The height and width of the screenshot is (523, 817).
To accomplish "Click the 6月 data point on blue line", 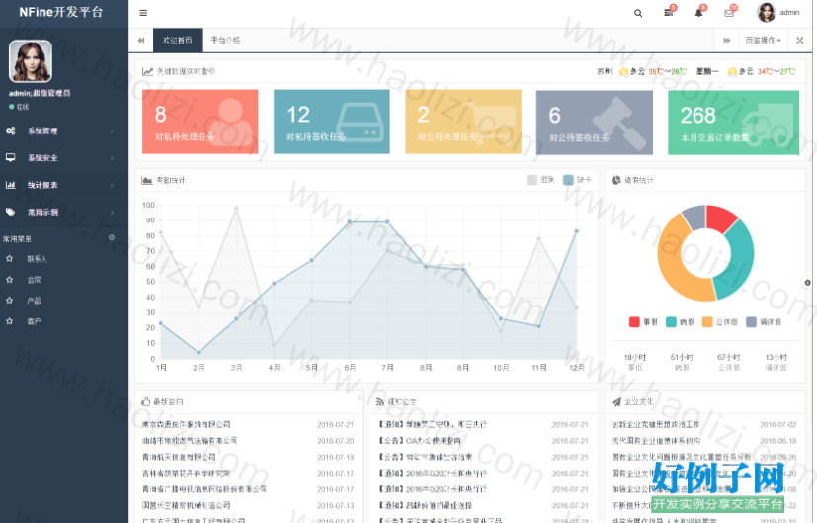I will (x=350, y=222).
